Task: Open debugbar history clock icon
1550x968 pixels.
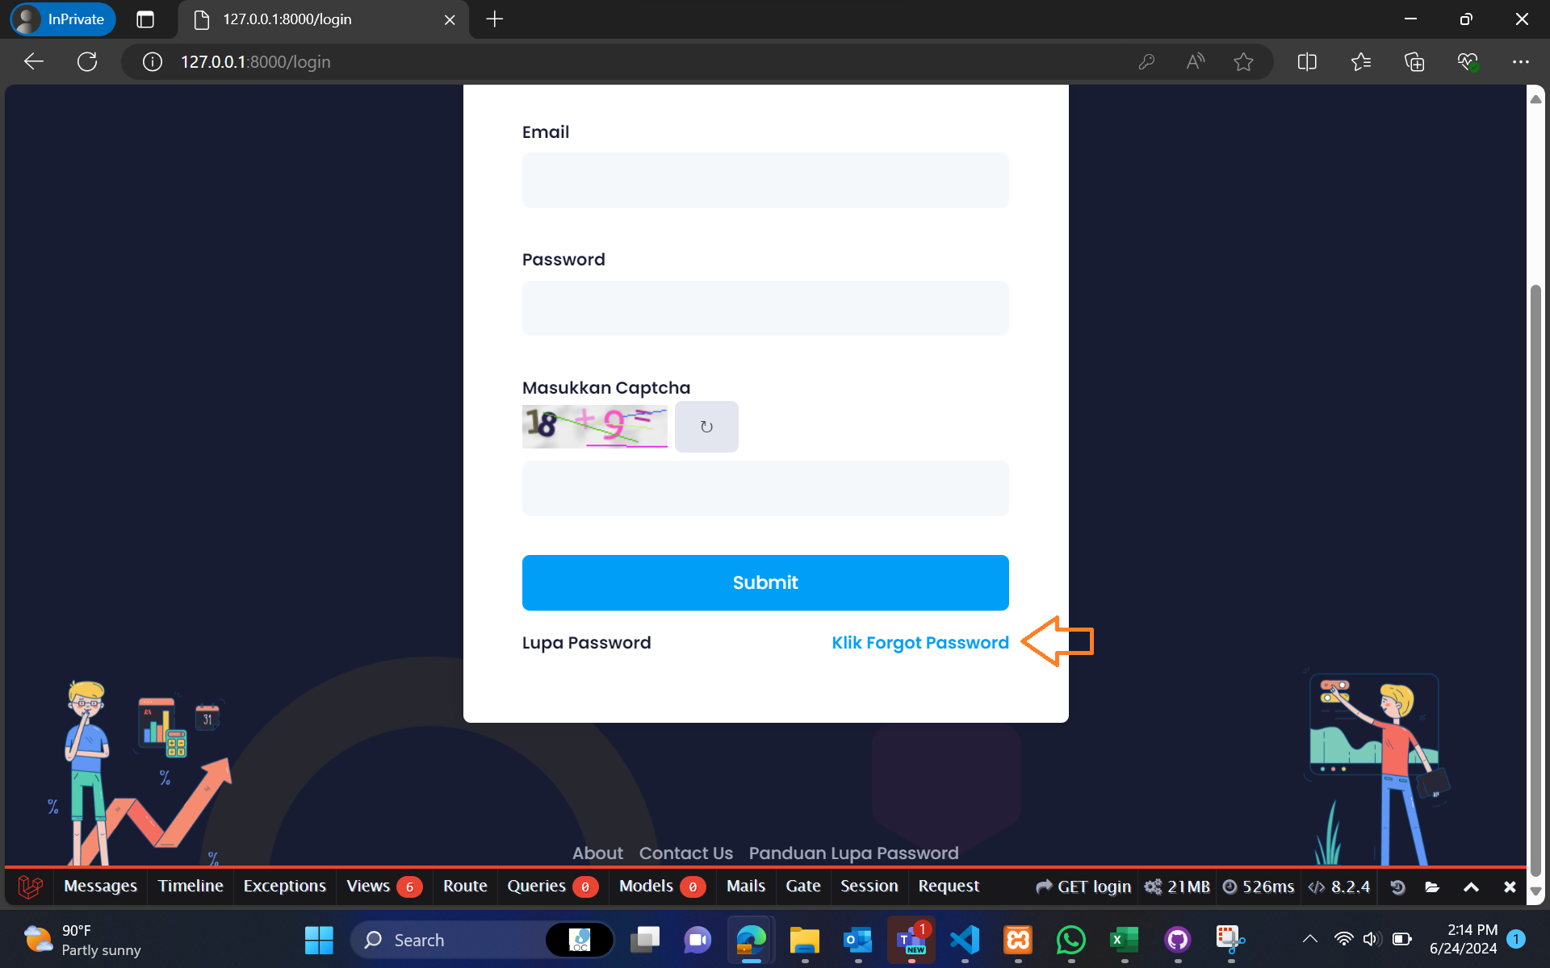Action: click(x=1397, y=887)
